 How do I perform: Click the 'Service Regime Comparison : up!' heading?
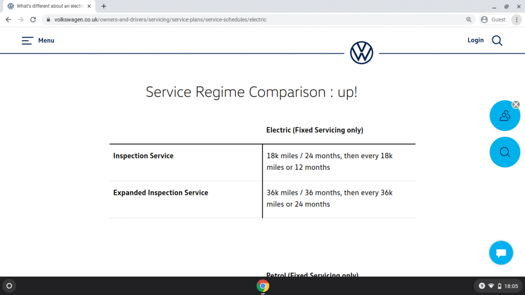pos(251,92)
